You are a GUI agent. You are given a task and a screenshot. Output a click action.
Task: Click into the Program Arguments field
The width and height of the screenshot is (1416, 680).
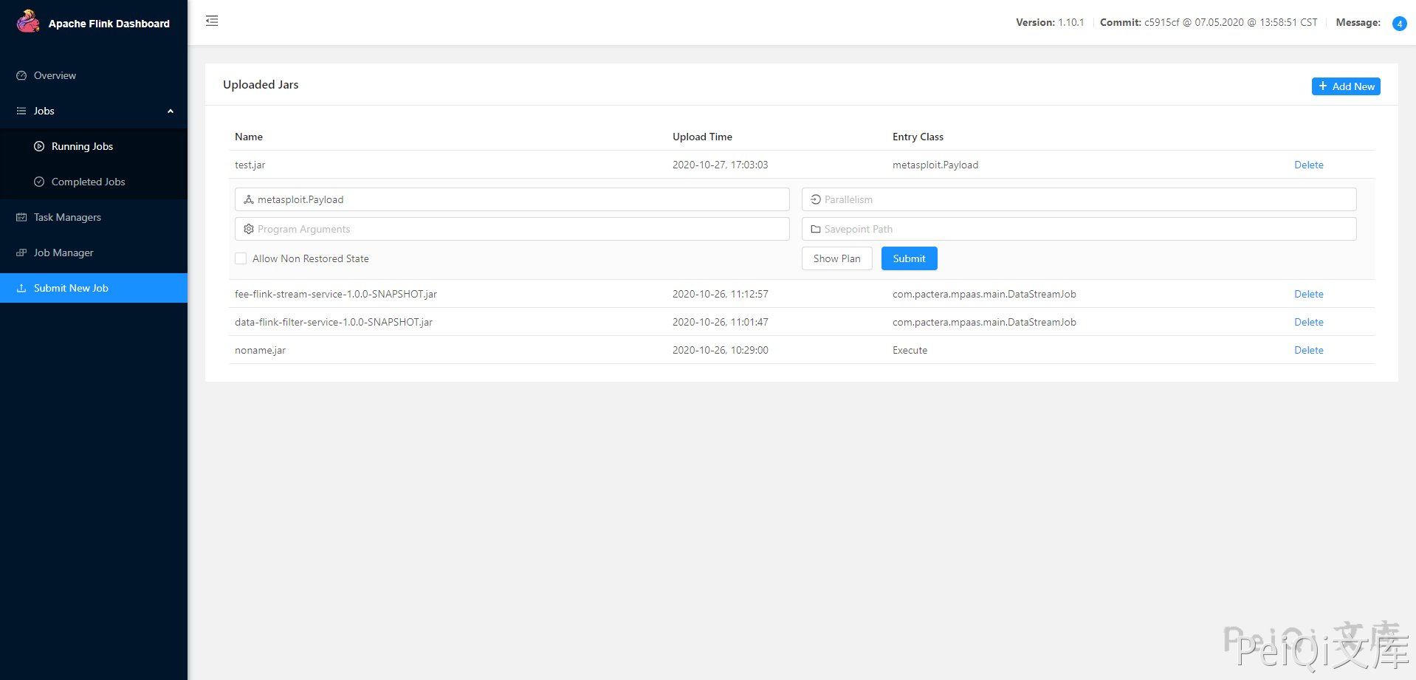(517, 229)
